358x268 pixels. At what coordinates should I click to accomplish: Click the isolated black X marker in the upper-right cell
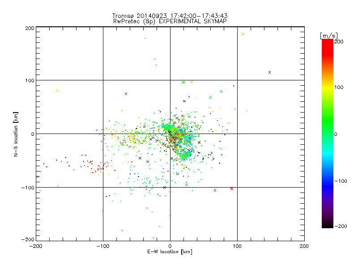coord(270,72)
